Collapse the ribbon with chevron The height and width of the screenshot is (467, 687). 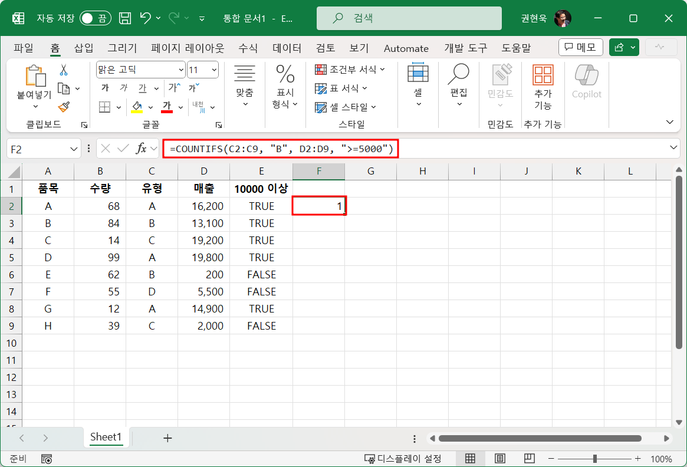point(669,122)
